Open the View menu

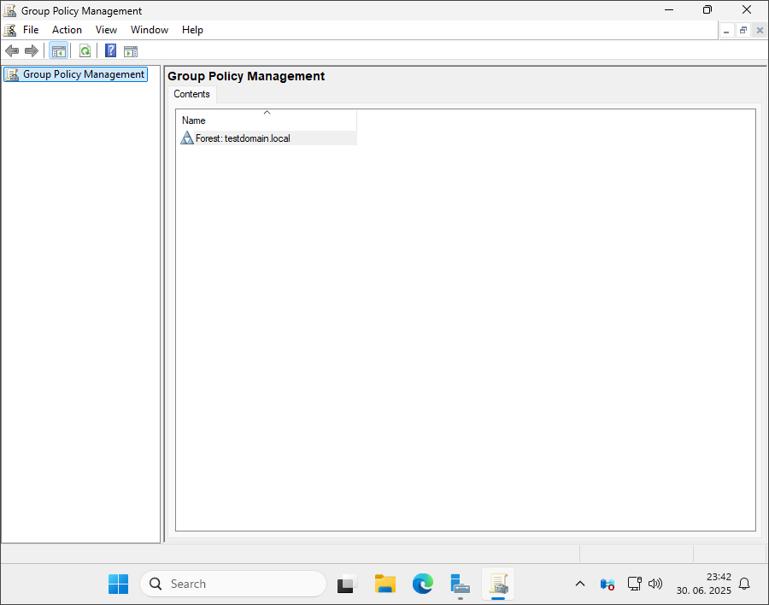[x=107, y=30]
